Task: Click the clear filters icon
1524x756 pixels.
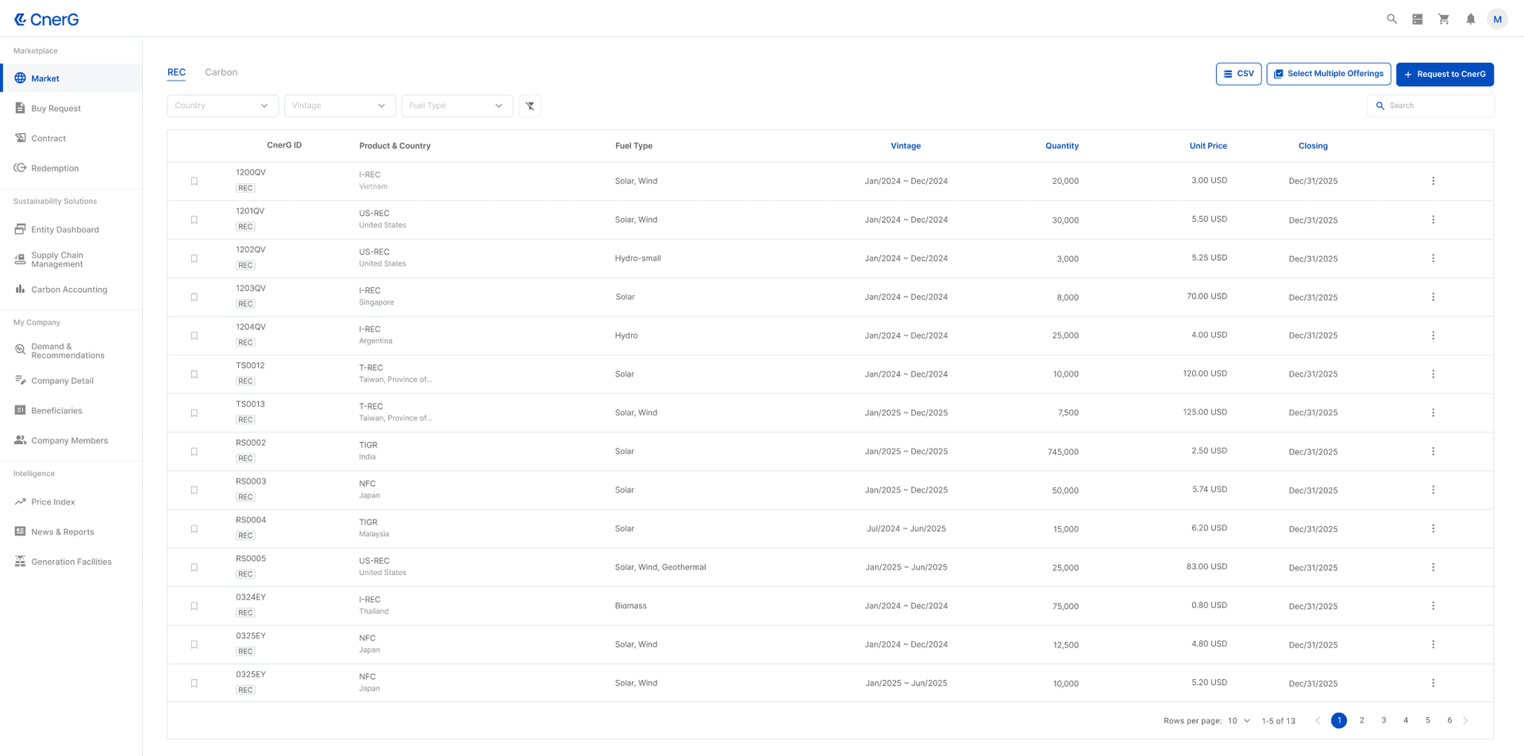Action: point(529,106)
